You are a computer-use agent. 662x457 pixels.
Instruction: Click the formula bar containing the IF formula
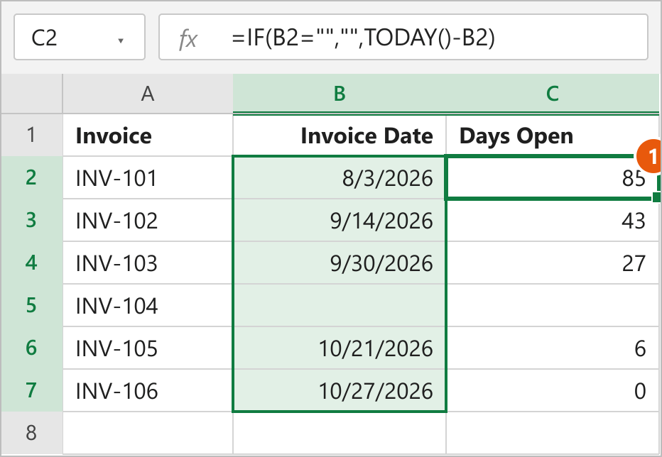pos(403,37)
